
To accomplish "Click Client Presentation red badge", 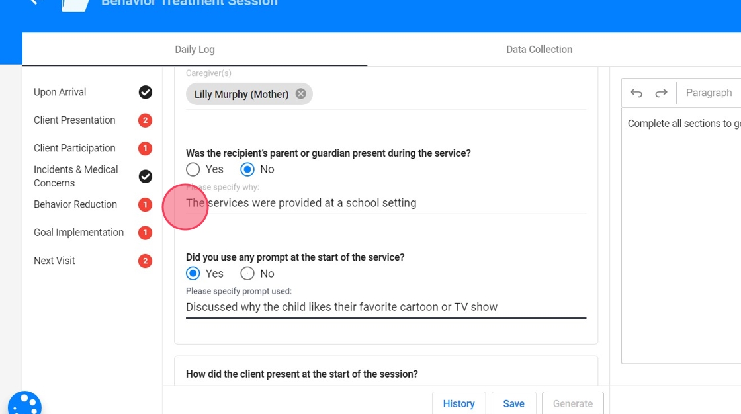I will [146, 120].
